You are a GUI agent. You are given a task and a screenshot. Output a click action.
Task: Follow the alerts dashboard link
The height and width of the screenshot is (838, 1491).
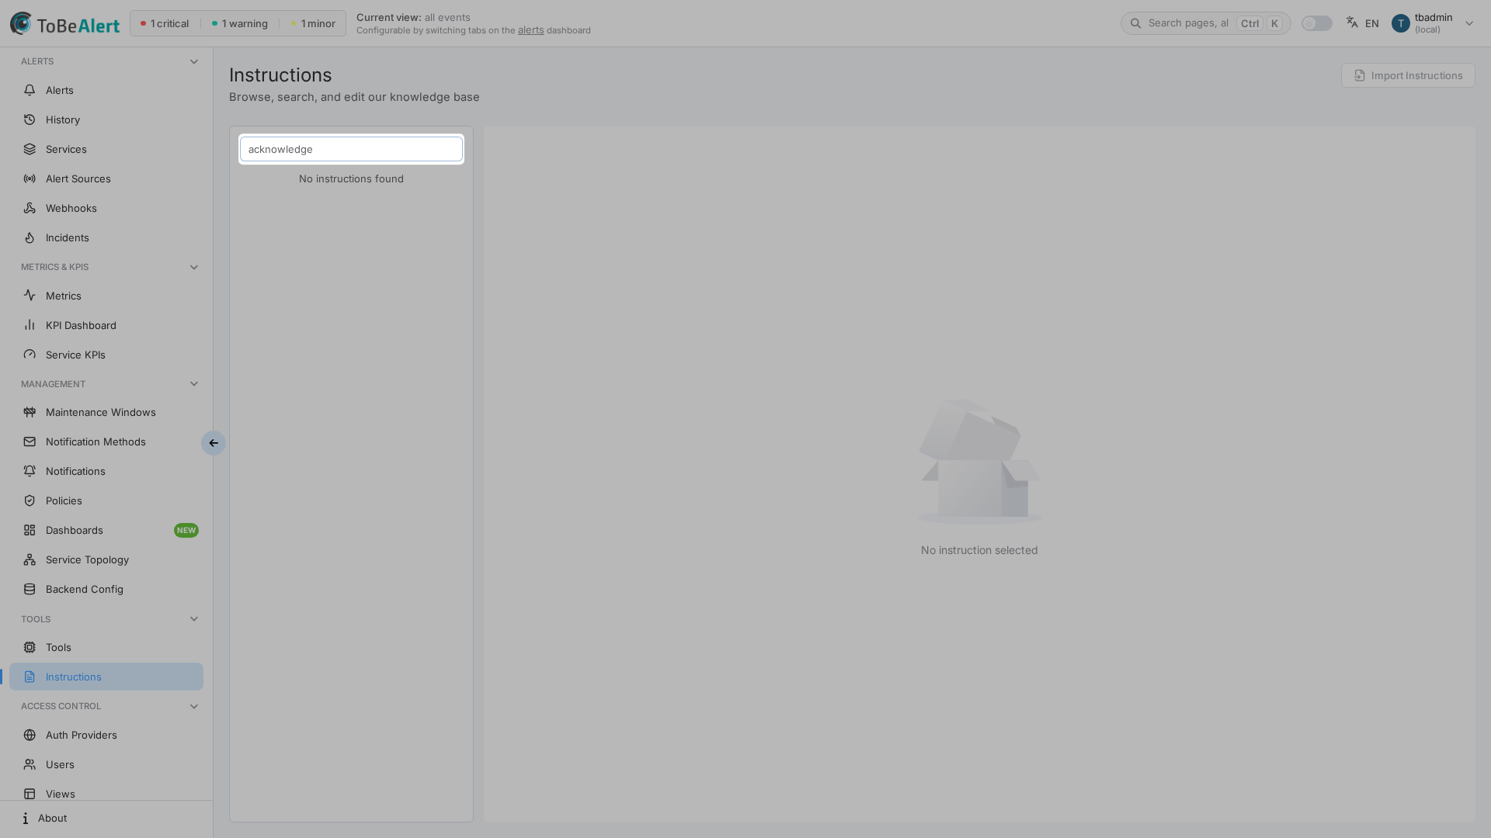(x=530, y=30)
